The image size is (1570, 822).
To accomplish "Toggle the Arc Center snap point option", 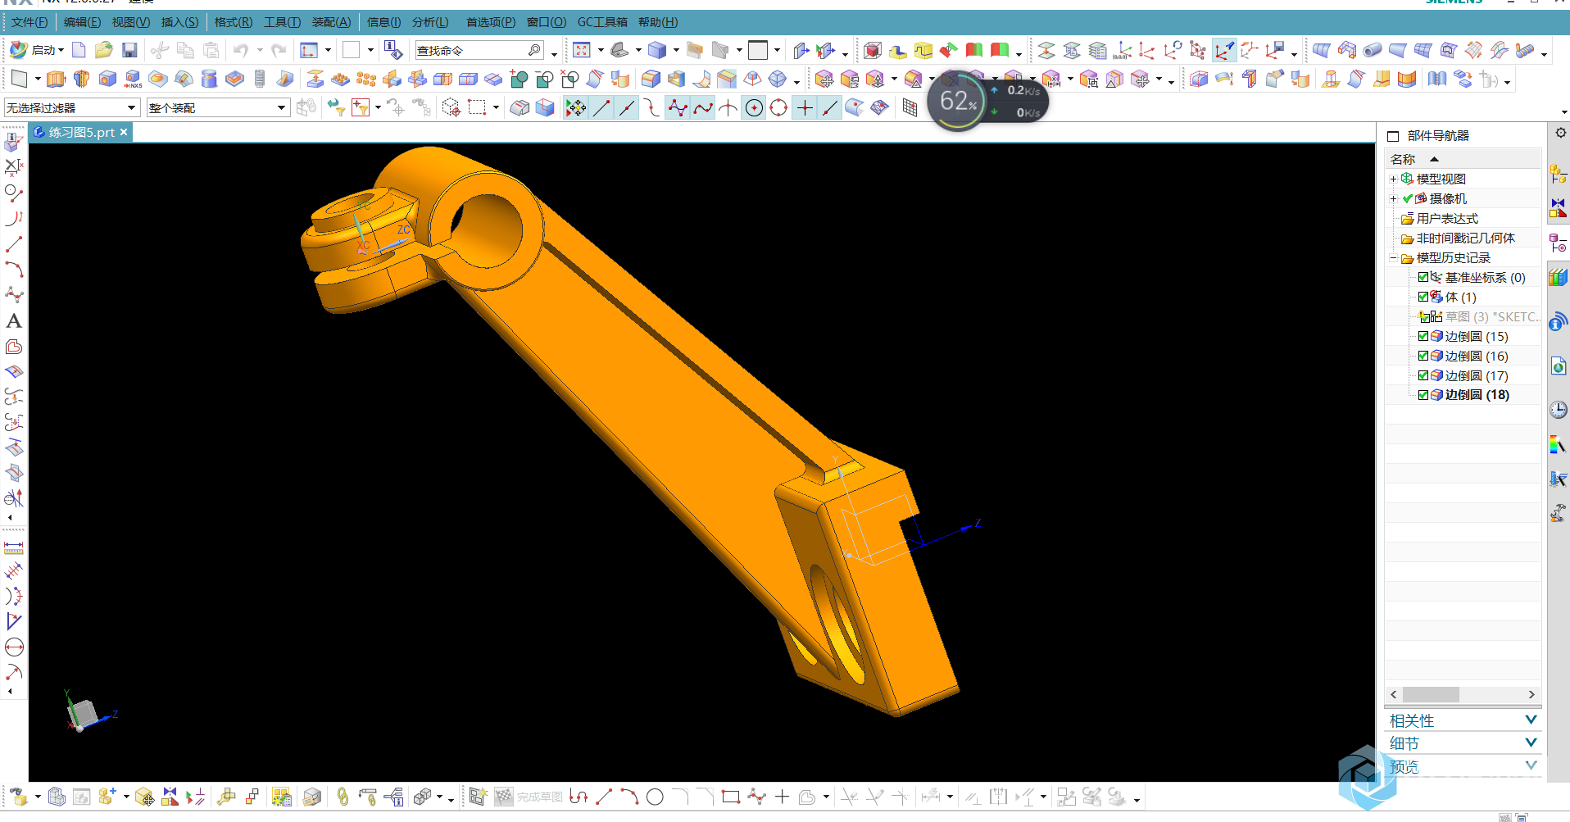I will click(754, 107).
